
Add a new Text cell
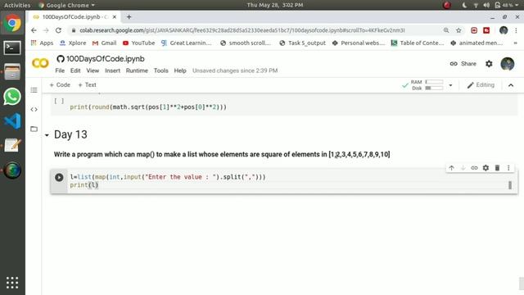pyautogui.click(x=87, y=85)
